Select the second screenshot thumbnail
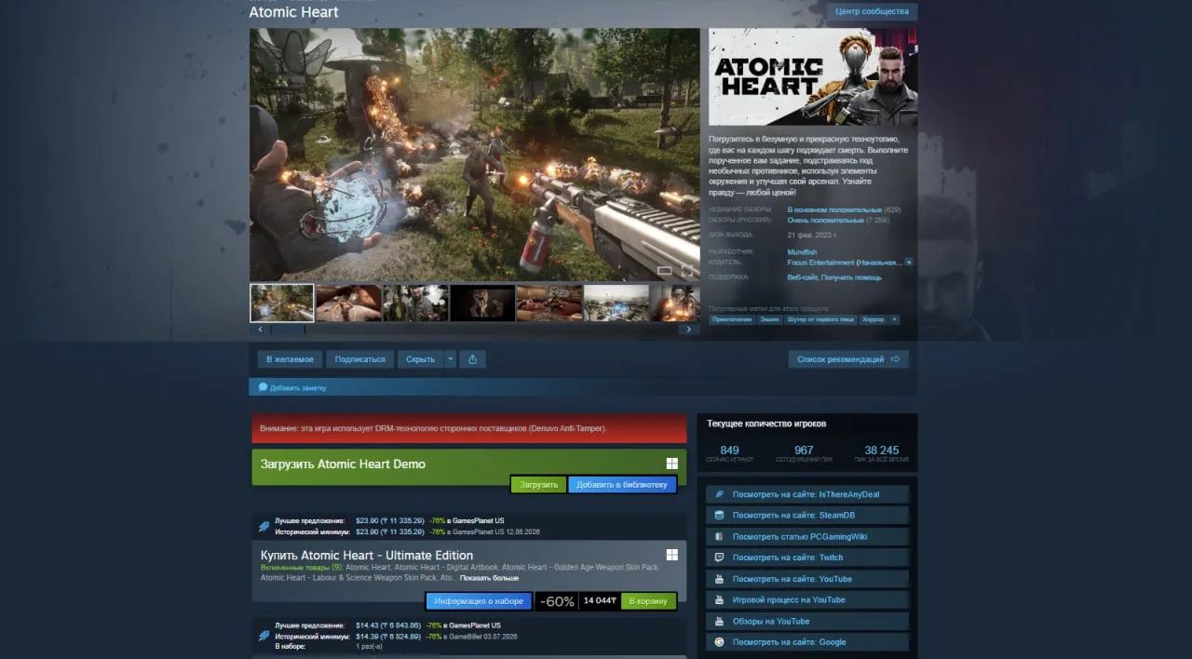 pyautogui.click(x=349, y=303)
